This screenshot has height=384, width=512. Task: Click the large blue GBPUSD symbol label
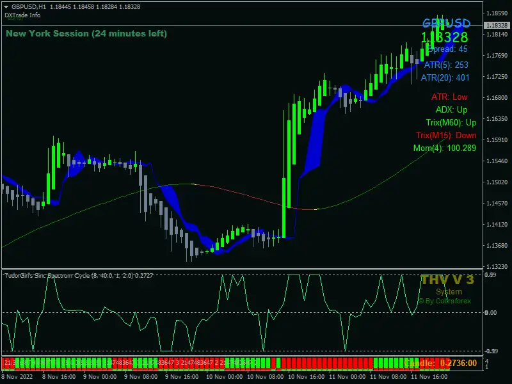click(446, 23)
